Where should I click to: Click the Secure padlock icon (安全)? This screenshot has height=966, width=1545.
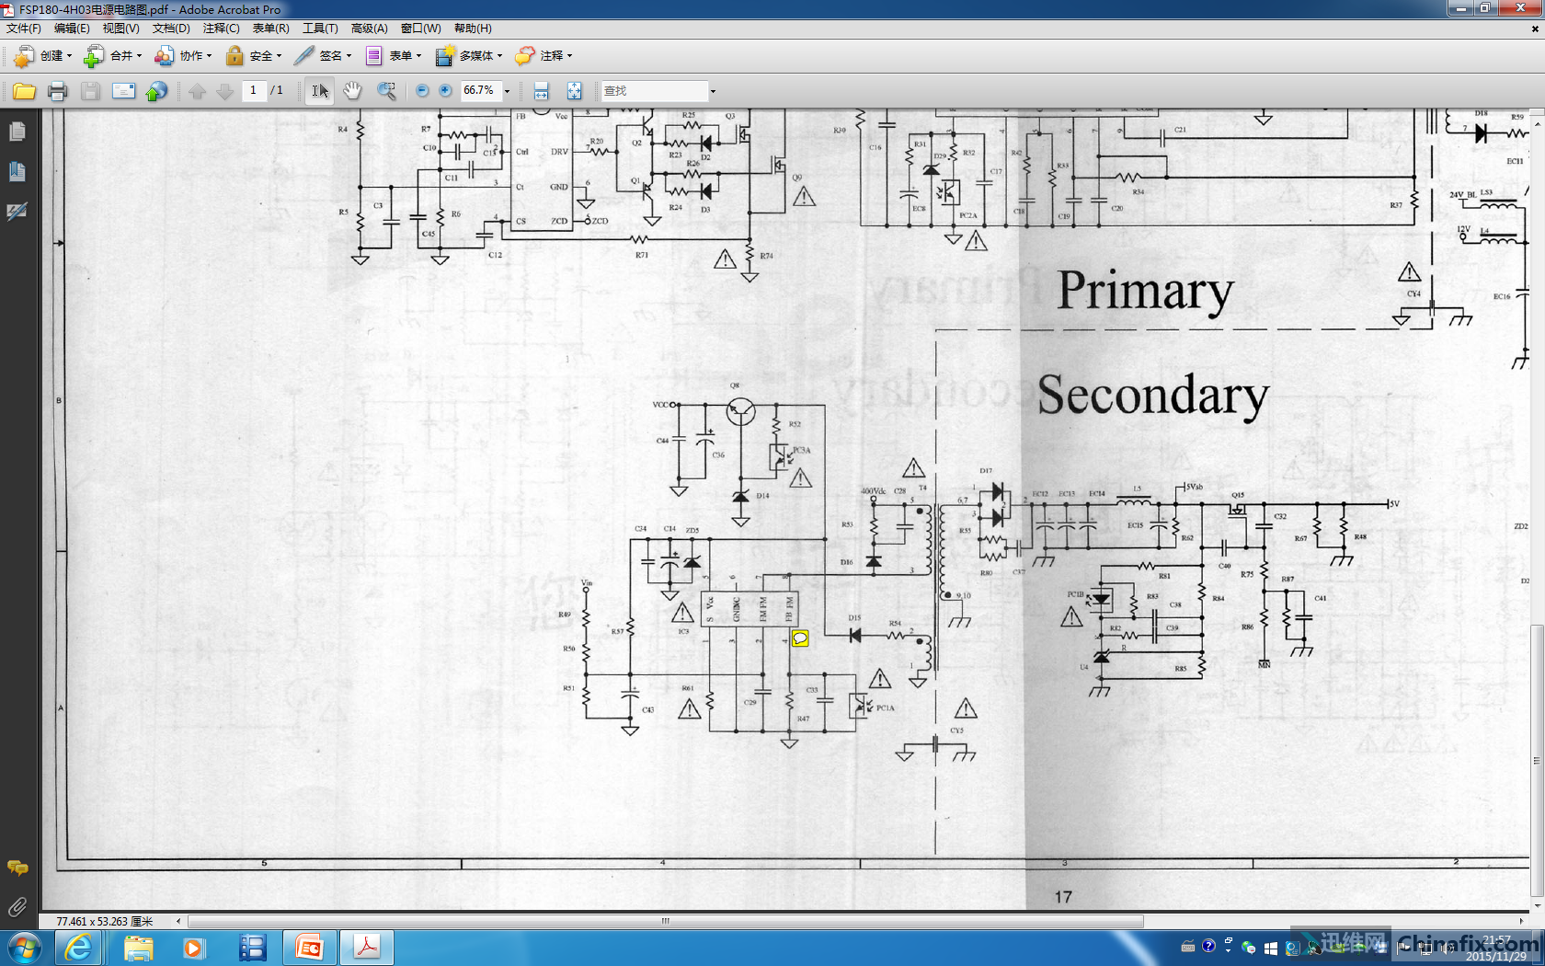[235, 56]
